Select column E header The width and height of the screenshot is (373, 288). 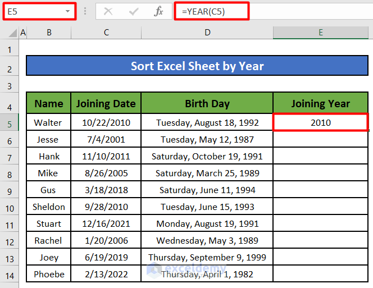point(321,33)
